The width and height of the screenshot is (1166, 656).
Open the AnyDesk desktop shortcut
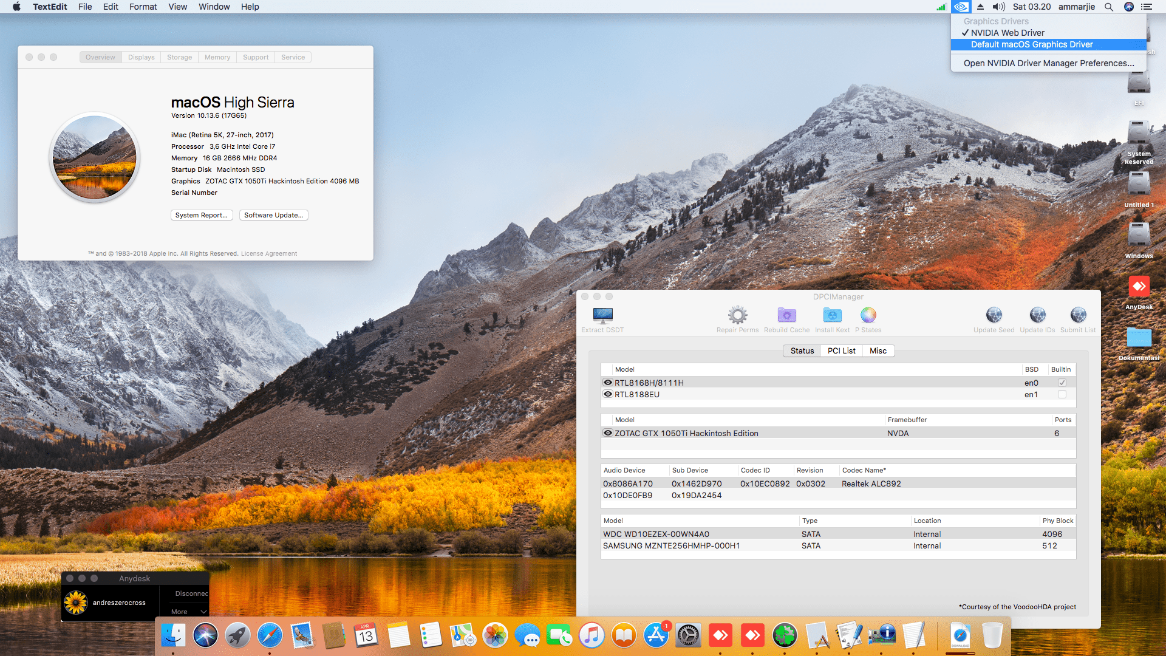pos(1139,287)
